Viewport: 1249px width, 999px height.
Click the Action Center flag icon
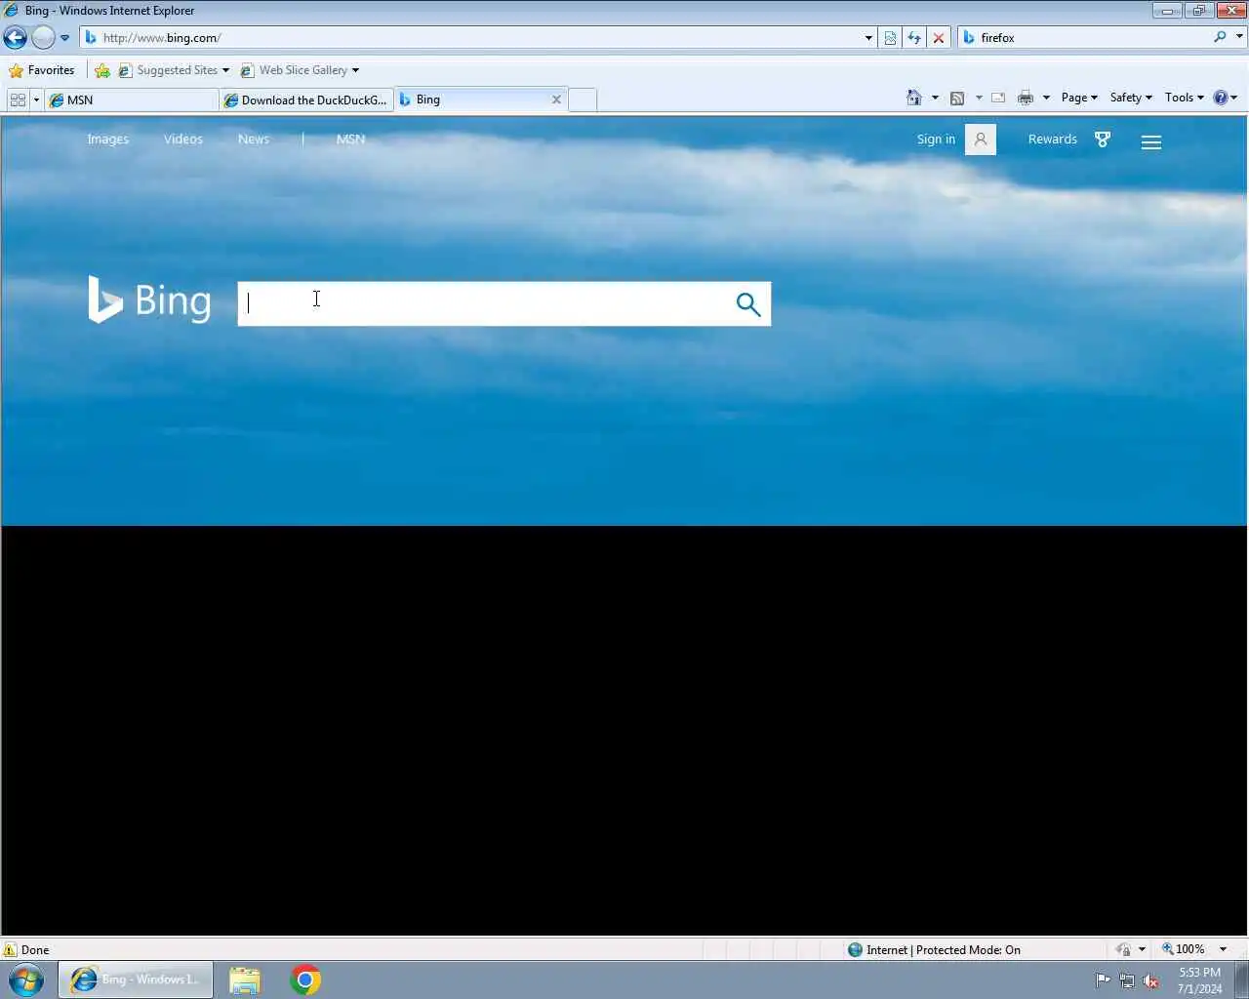1103,980
